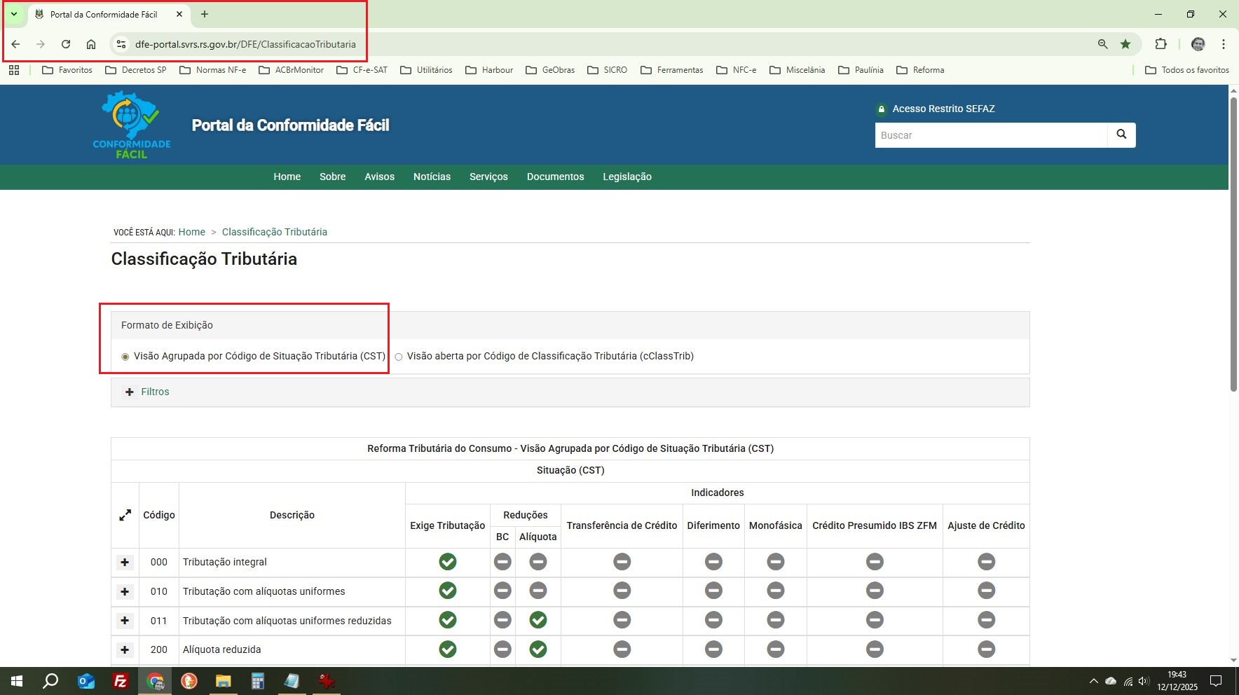Viewport: 1239px width, 695px height.
Task: Click the expand table arrows icon
Action: click(125, 515)
